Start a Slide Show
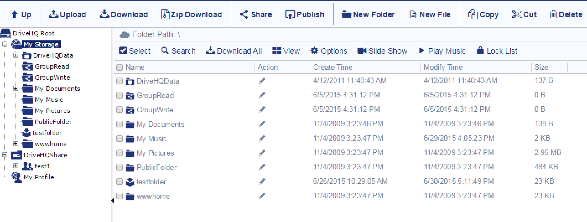The height and width of the screenshot is (222, 587). point(383,51)
